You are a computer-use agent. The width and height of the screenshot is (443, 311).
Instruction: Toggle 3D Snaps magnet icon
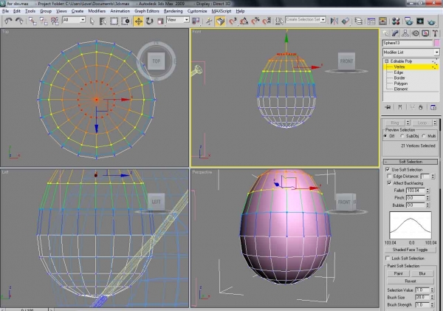pyautogui.click(x=233, y=21)
